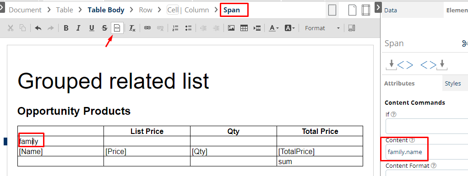
Task: Click the help icon next to Content
Action: coord(412,140)
